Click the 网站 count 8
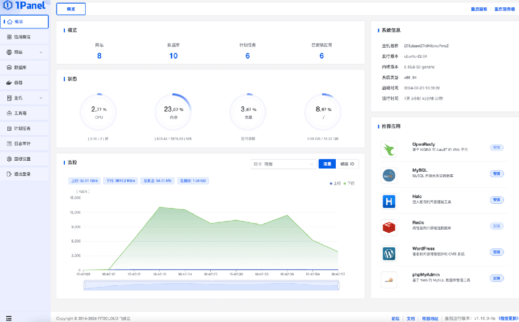This screenshot has width=519, height=322. coord(99,56)
